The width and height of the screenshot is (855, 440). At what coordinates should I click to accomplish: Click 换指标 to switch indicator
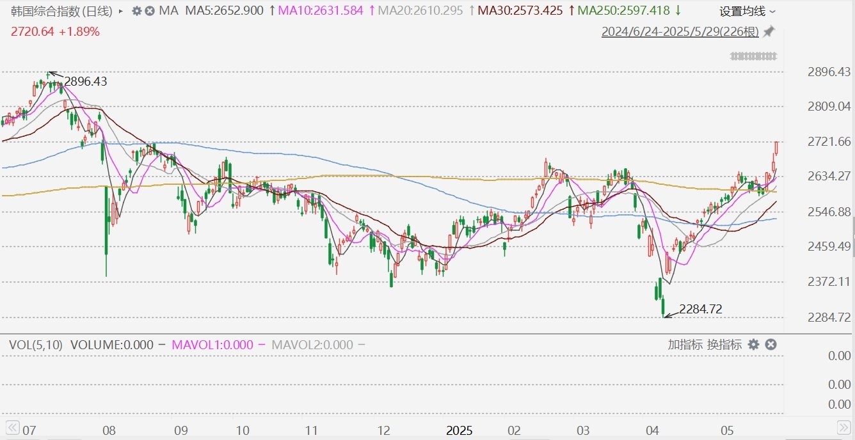pyautogui.click(x=724, y=345)
